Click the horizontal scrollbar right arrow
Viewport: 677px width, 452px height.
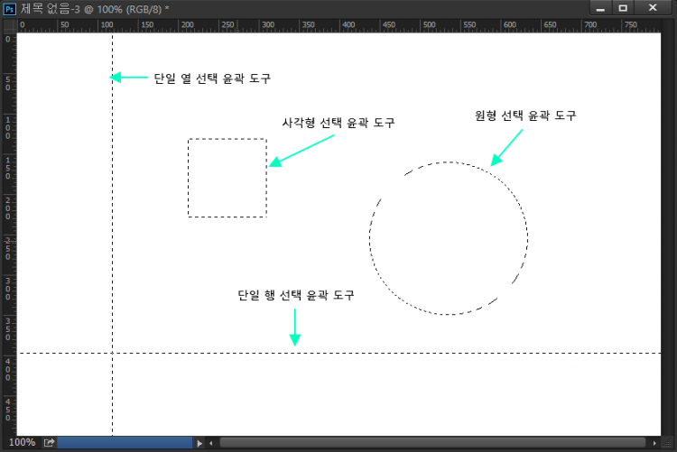click(x=653, y=443)
